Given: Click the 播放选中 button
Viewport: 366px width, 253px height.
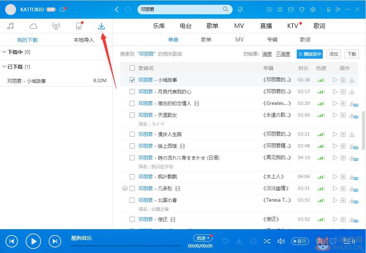Looking at the screenshot, I should (310, 54).
